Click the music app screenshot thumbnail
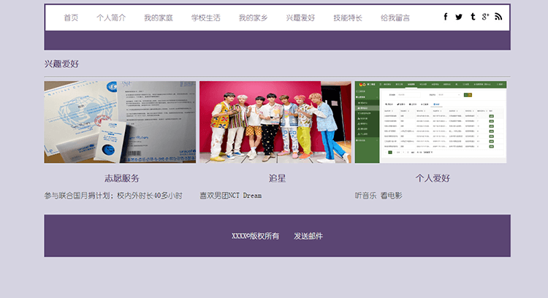This screenshot has width=548, height=298. [432, 122]
